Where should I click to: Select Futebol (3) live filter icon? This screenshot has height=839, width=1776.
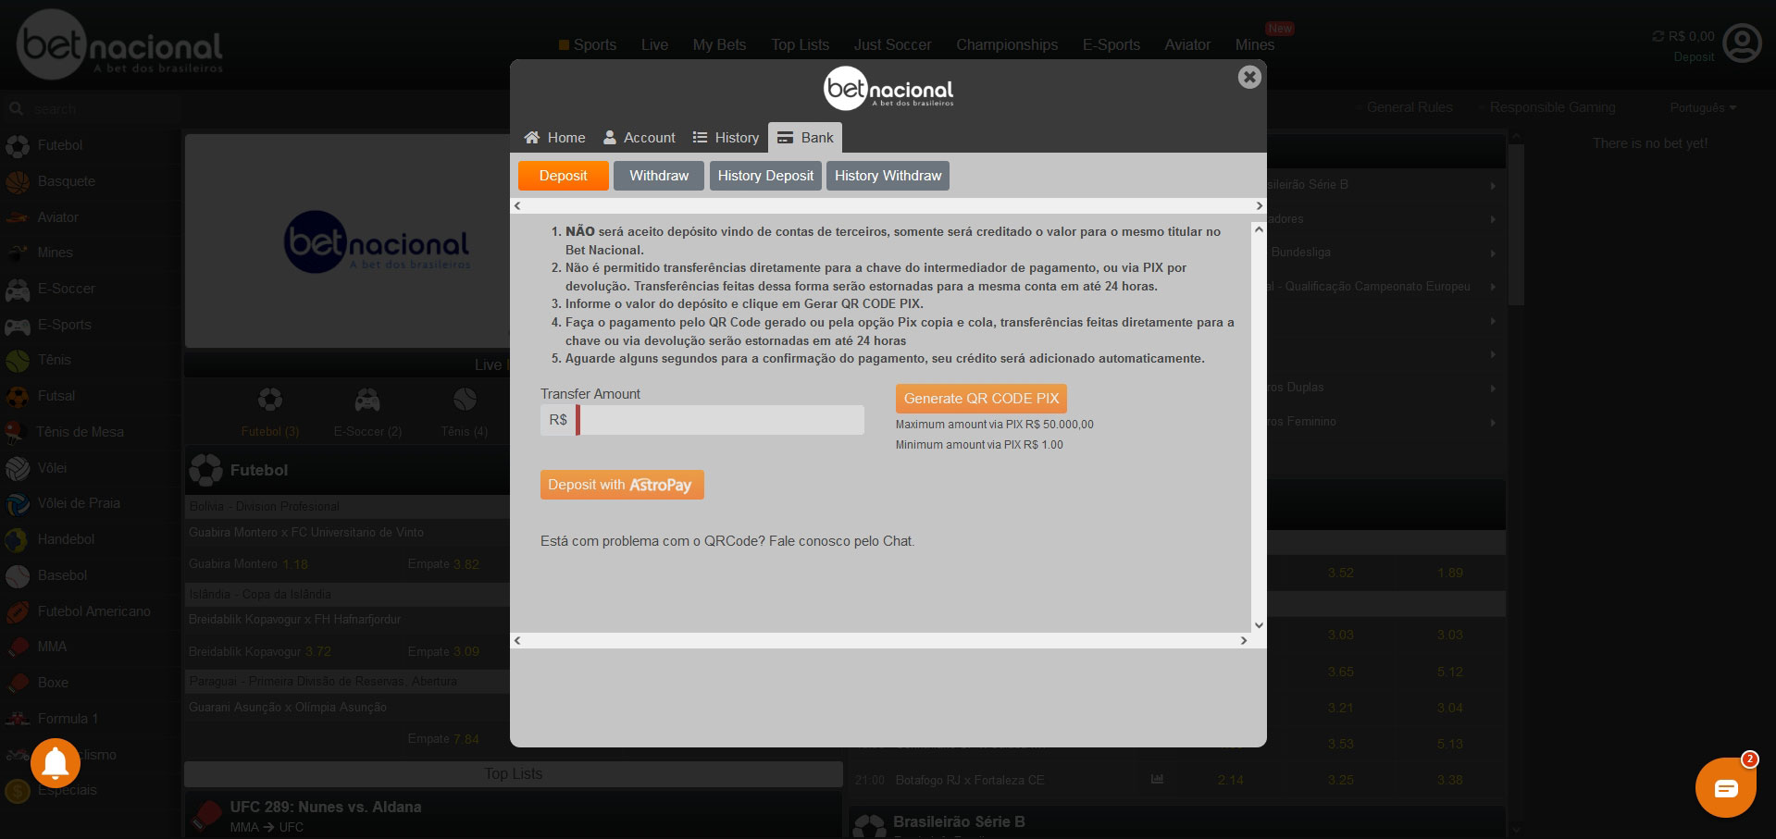coord(270,400)
